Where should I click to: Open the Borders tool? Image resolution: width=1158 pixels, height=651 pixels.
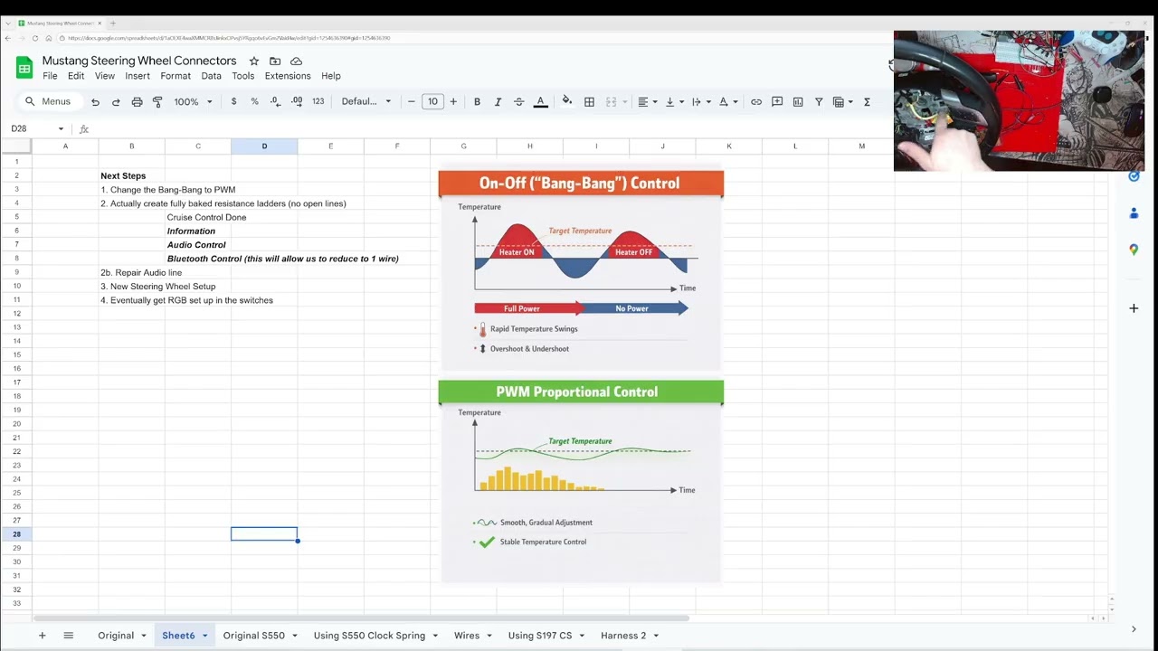pyautogui.click(x=589, y=102)
